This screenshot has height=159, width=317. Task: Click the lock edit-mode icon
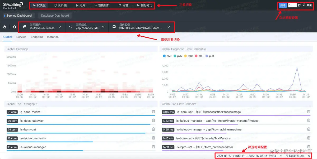(x=4, y=27)
